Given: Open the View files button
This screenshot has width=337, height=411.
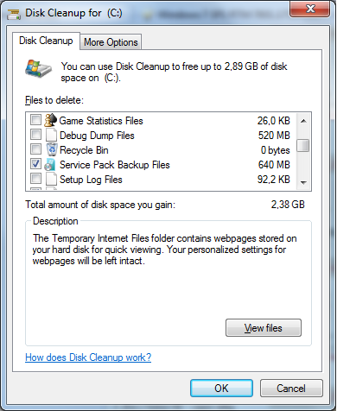Looking at the screenshot, I should 264,328.
